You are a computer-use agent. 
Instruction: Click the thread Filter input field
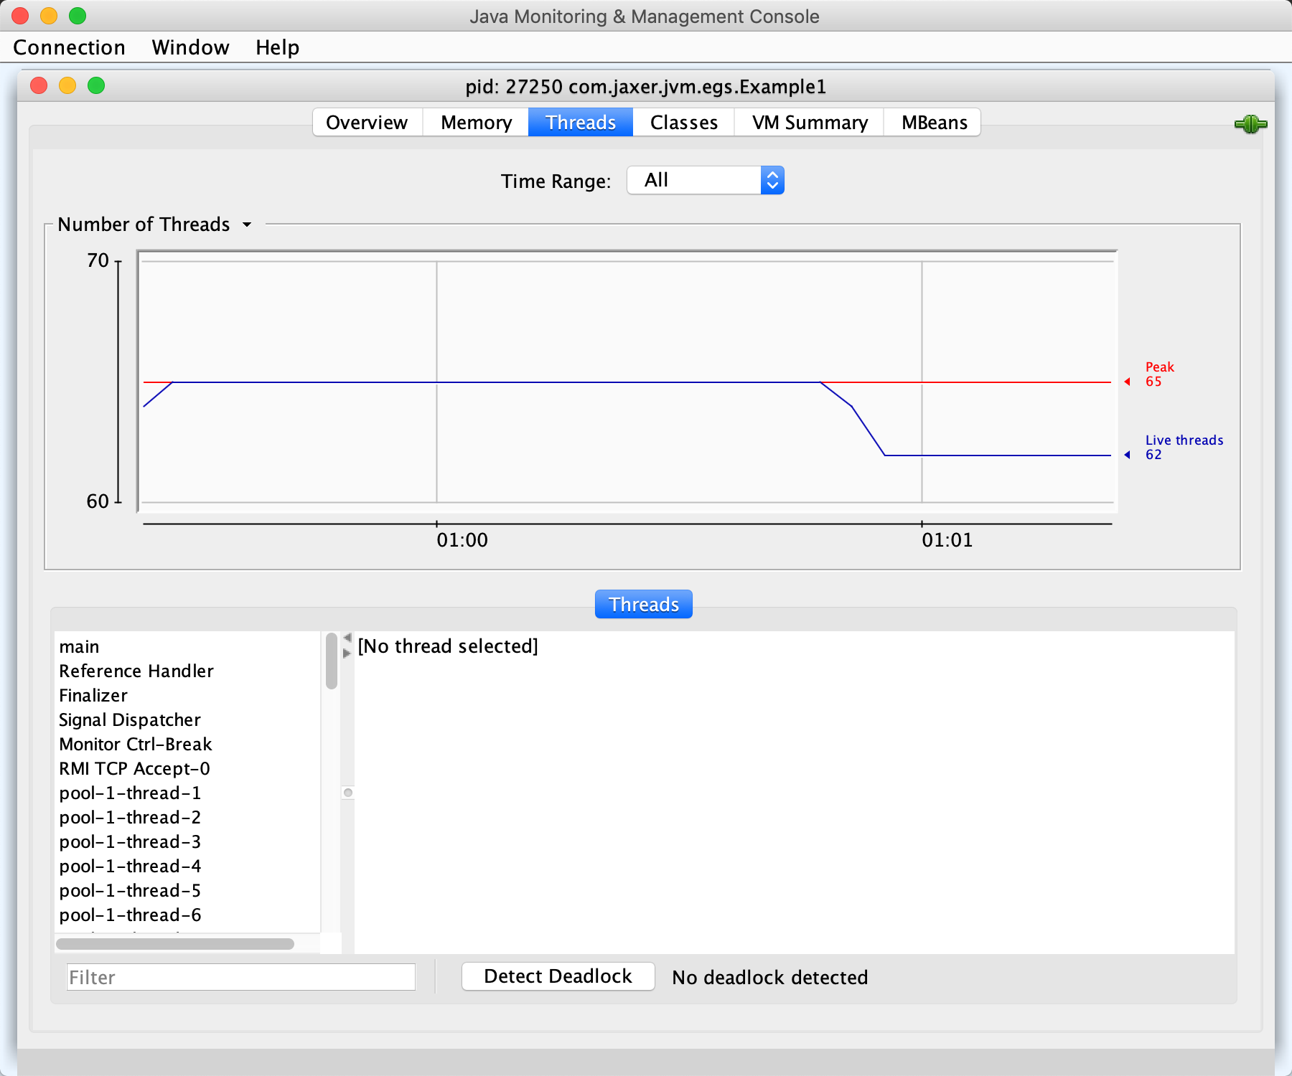(x=241, y=977)
